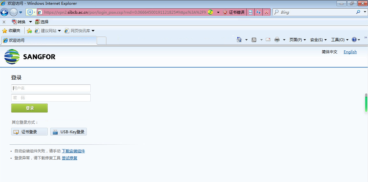Click the Help question mark icon
The width and height of the screenshot is (368, 182).
pyautogui.click(x=354, y=40)
